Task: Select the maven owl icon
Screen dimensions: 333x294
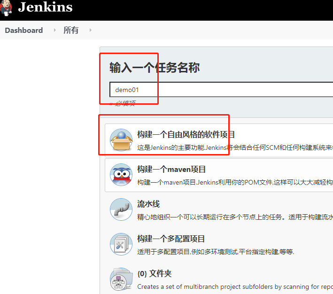Action: [121, 175]
